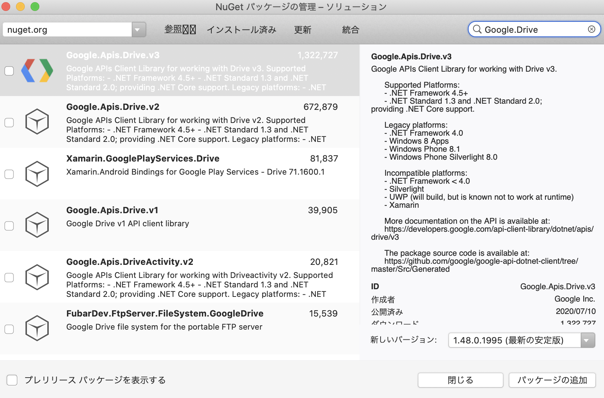Click the search magnifier icon
604x398 pixels.
click(x=477, y=29)
